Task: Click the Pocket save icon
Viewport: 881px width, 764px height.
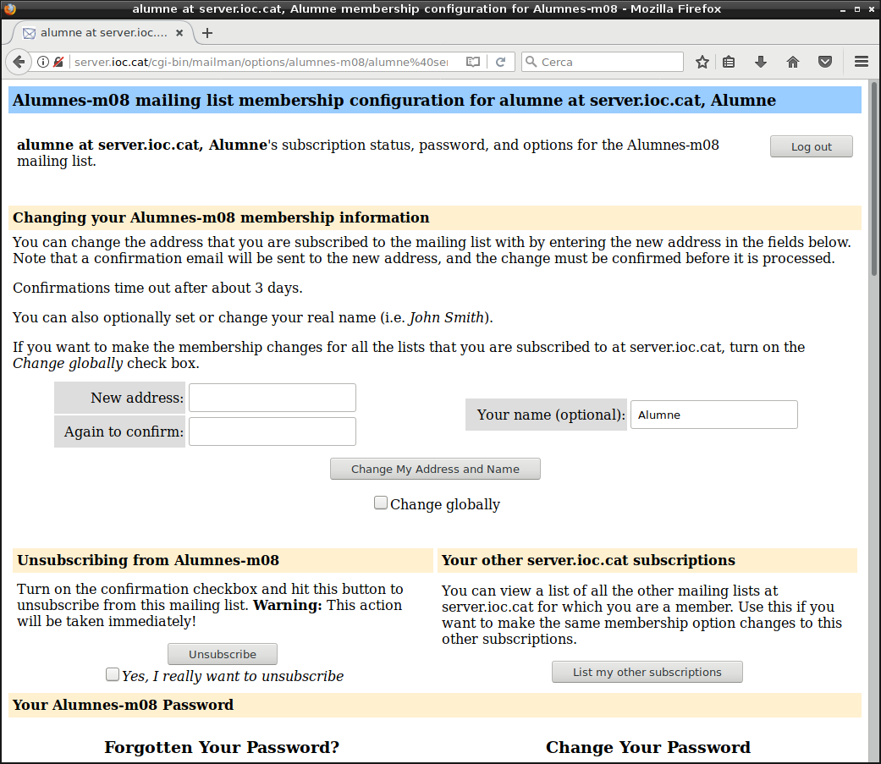Action: pyautogui.click(x=824, y=62)
